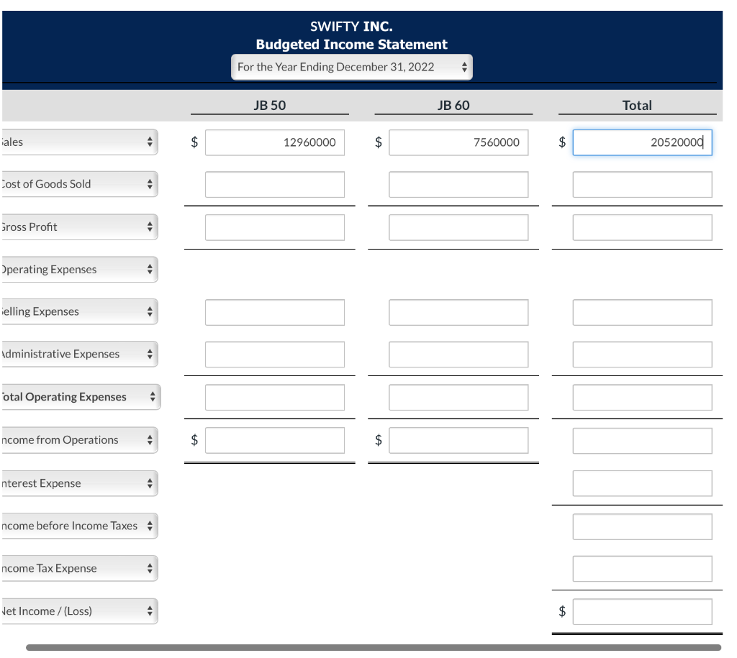Screen dimensions: 737x658
Task: Click the JB 60 Gross Profit field
Action: (458, 227)
